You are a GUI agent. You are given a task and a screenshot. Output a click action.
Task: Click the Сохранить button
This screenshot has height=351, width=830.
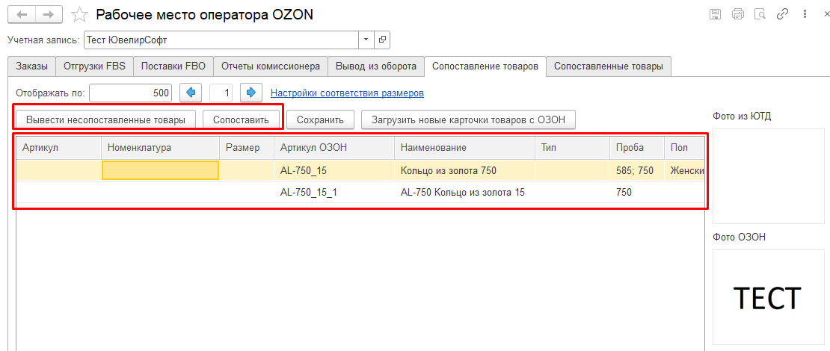[x=321, y=120]
